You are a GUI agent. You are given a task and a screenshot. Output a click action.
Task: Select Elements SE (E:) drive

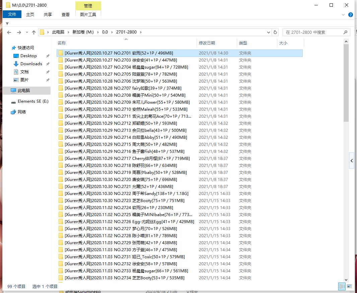point(33,101)
